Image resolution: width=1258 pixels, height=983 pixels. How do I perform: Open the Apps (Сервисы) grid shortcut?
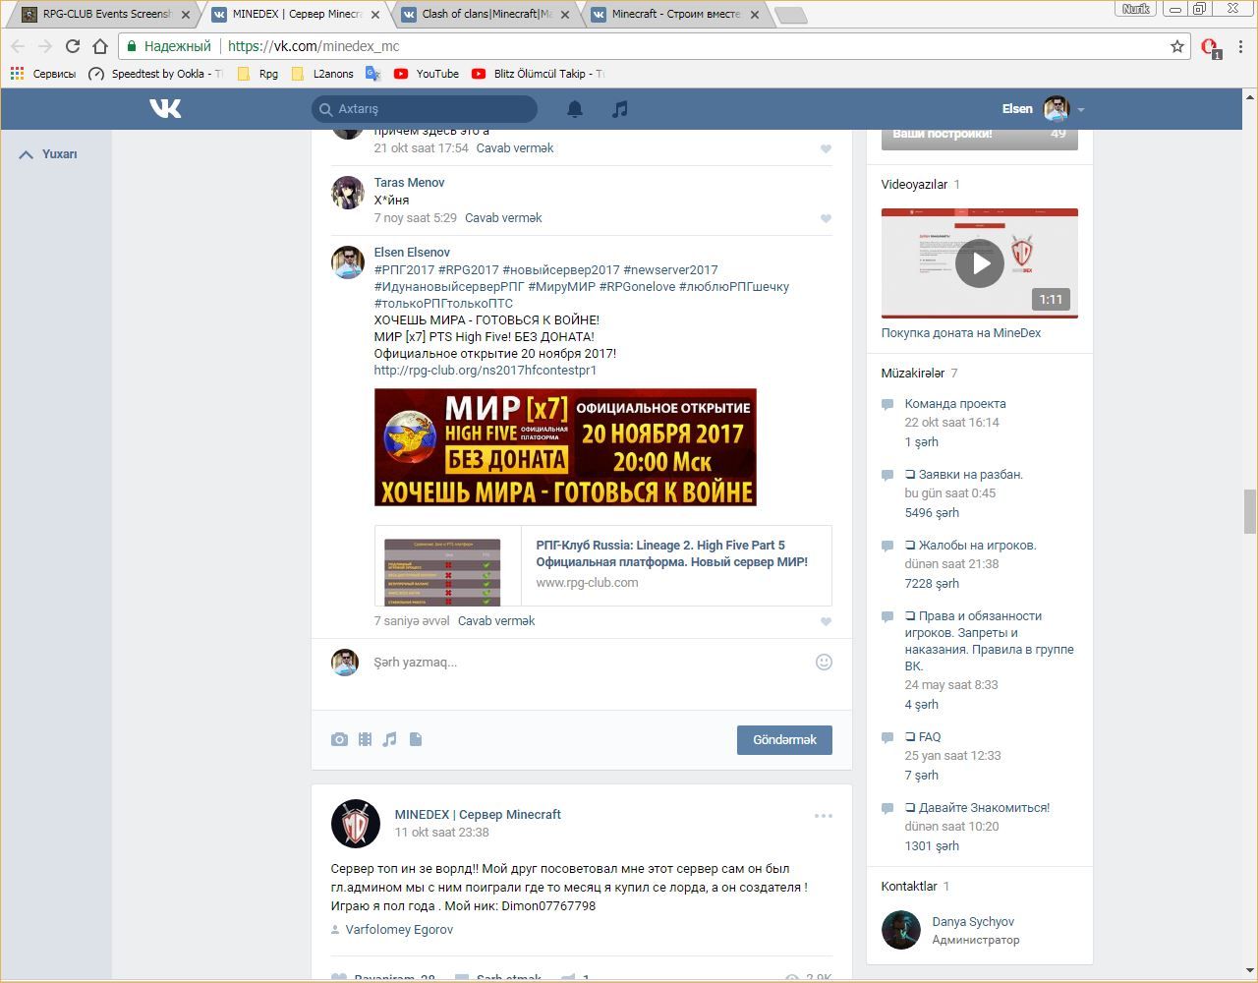(42, 74)
